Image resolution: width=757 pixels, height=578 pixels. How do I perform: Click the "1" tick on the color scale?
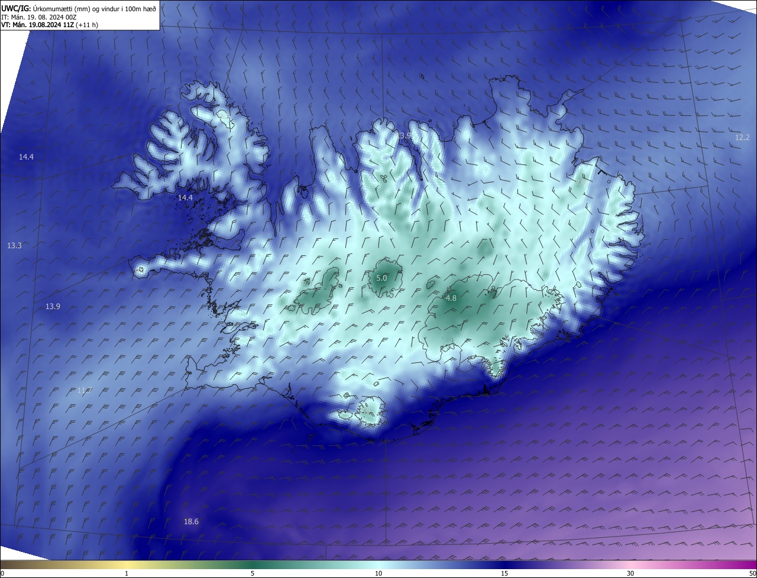[127, 573]
